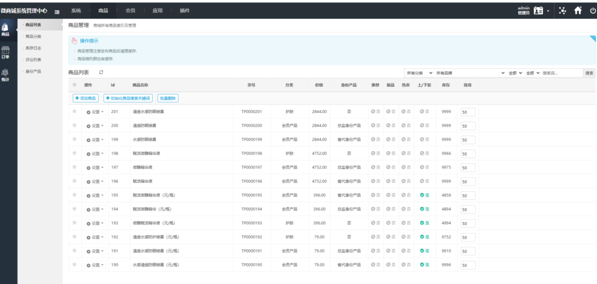Click the home icon in top bar
This screenshot has width=597, height=284.
pos(578,10)
